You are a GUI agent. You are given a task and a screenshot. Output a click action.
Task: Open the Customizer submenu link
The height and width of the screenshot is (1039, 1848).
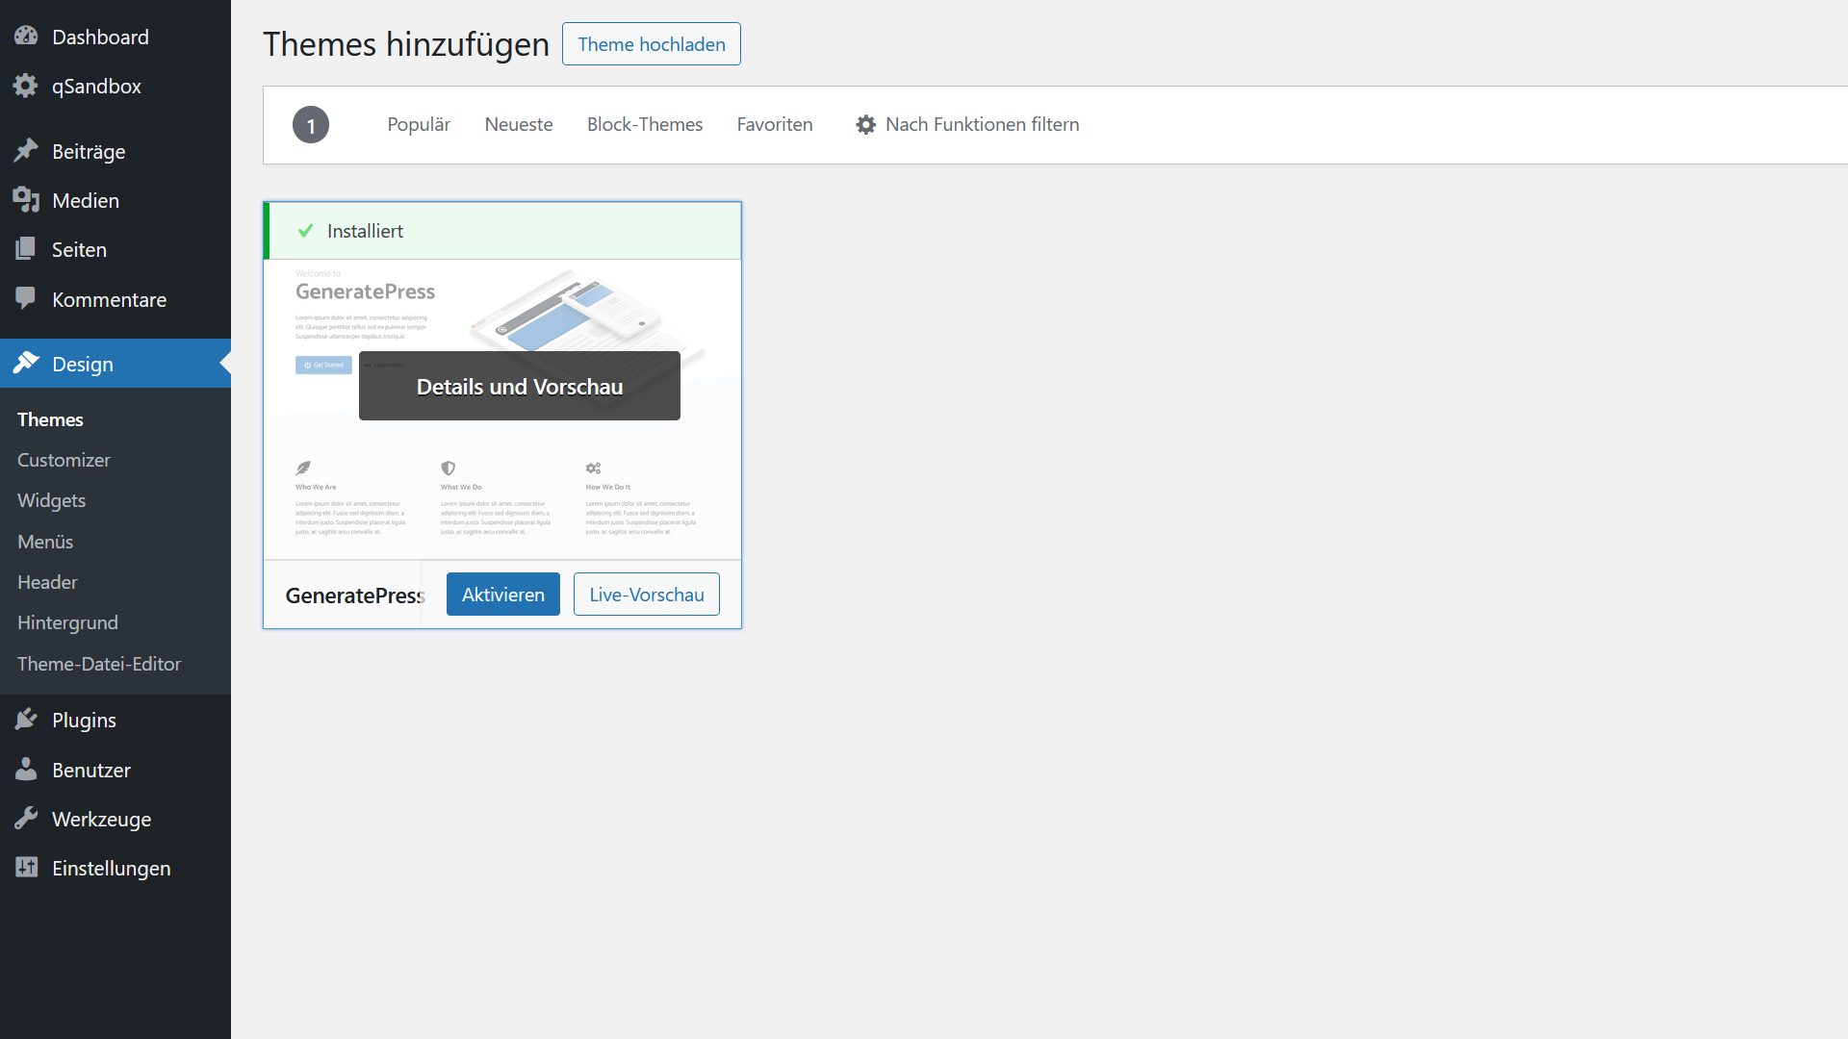click(64, 460)
